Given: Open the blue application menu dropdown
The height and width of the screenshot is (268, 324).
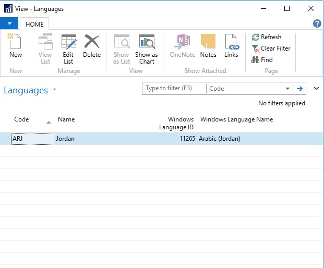Looking at the screenshot, I should pyautogui.click(x=9, y=23).
